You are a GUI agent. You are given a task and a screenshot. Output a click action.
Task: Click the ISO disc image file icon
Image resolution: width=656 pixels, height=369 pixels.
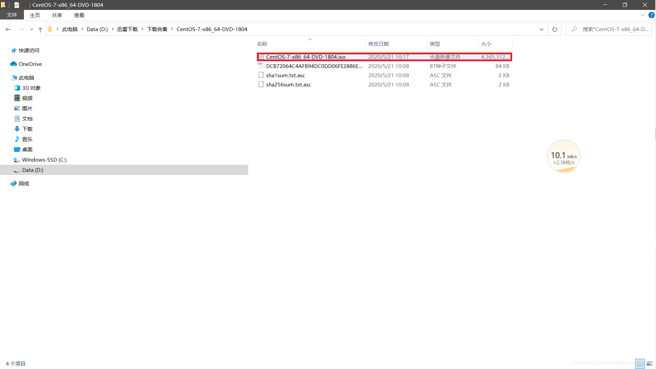tap(261, 57)
